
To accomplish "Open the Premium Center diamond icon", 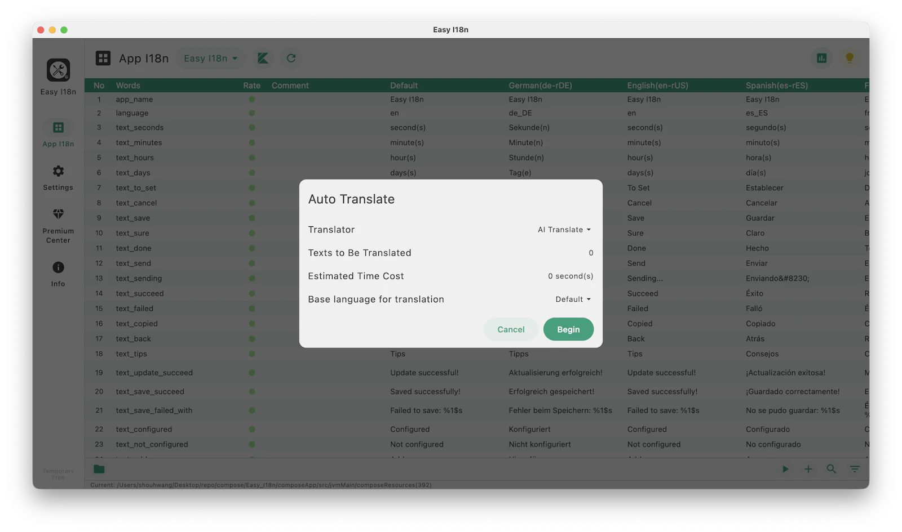I will pos(58,214).
